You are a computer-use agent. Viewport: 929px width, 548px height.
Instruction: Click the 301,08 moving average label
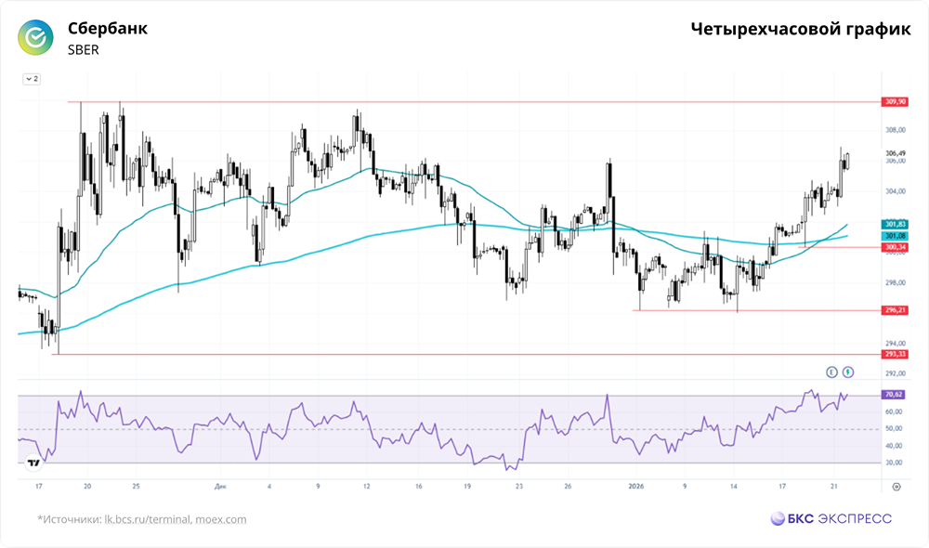[896, 236]
